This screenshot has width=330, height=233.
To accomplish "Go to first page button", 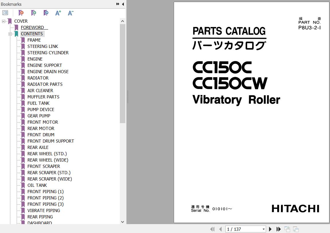I will [x=212, y=229].
